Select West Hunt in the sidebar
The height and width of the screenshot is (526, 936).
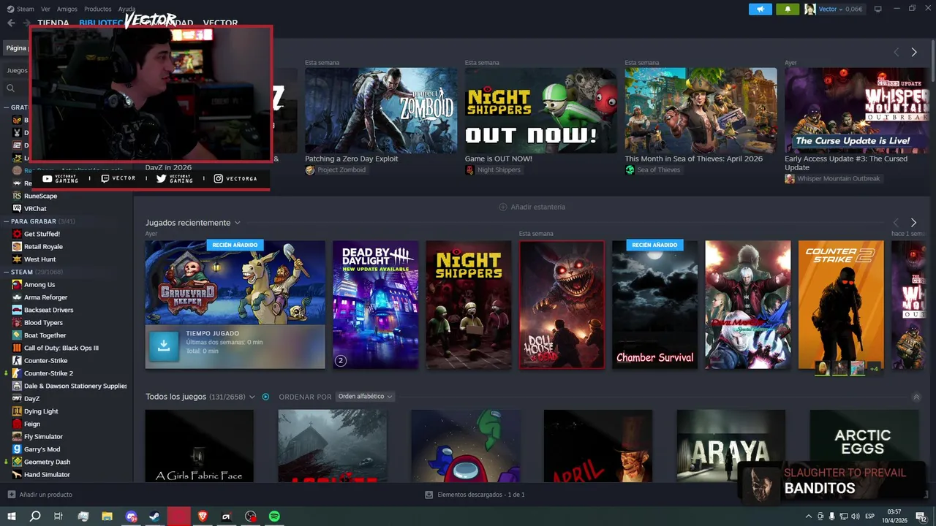point(39,259)
